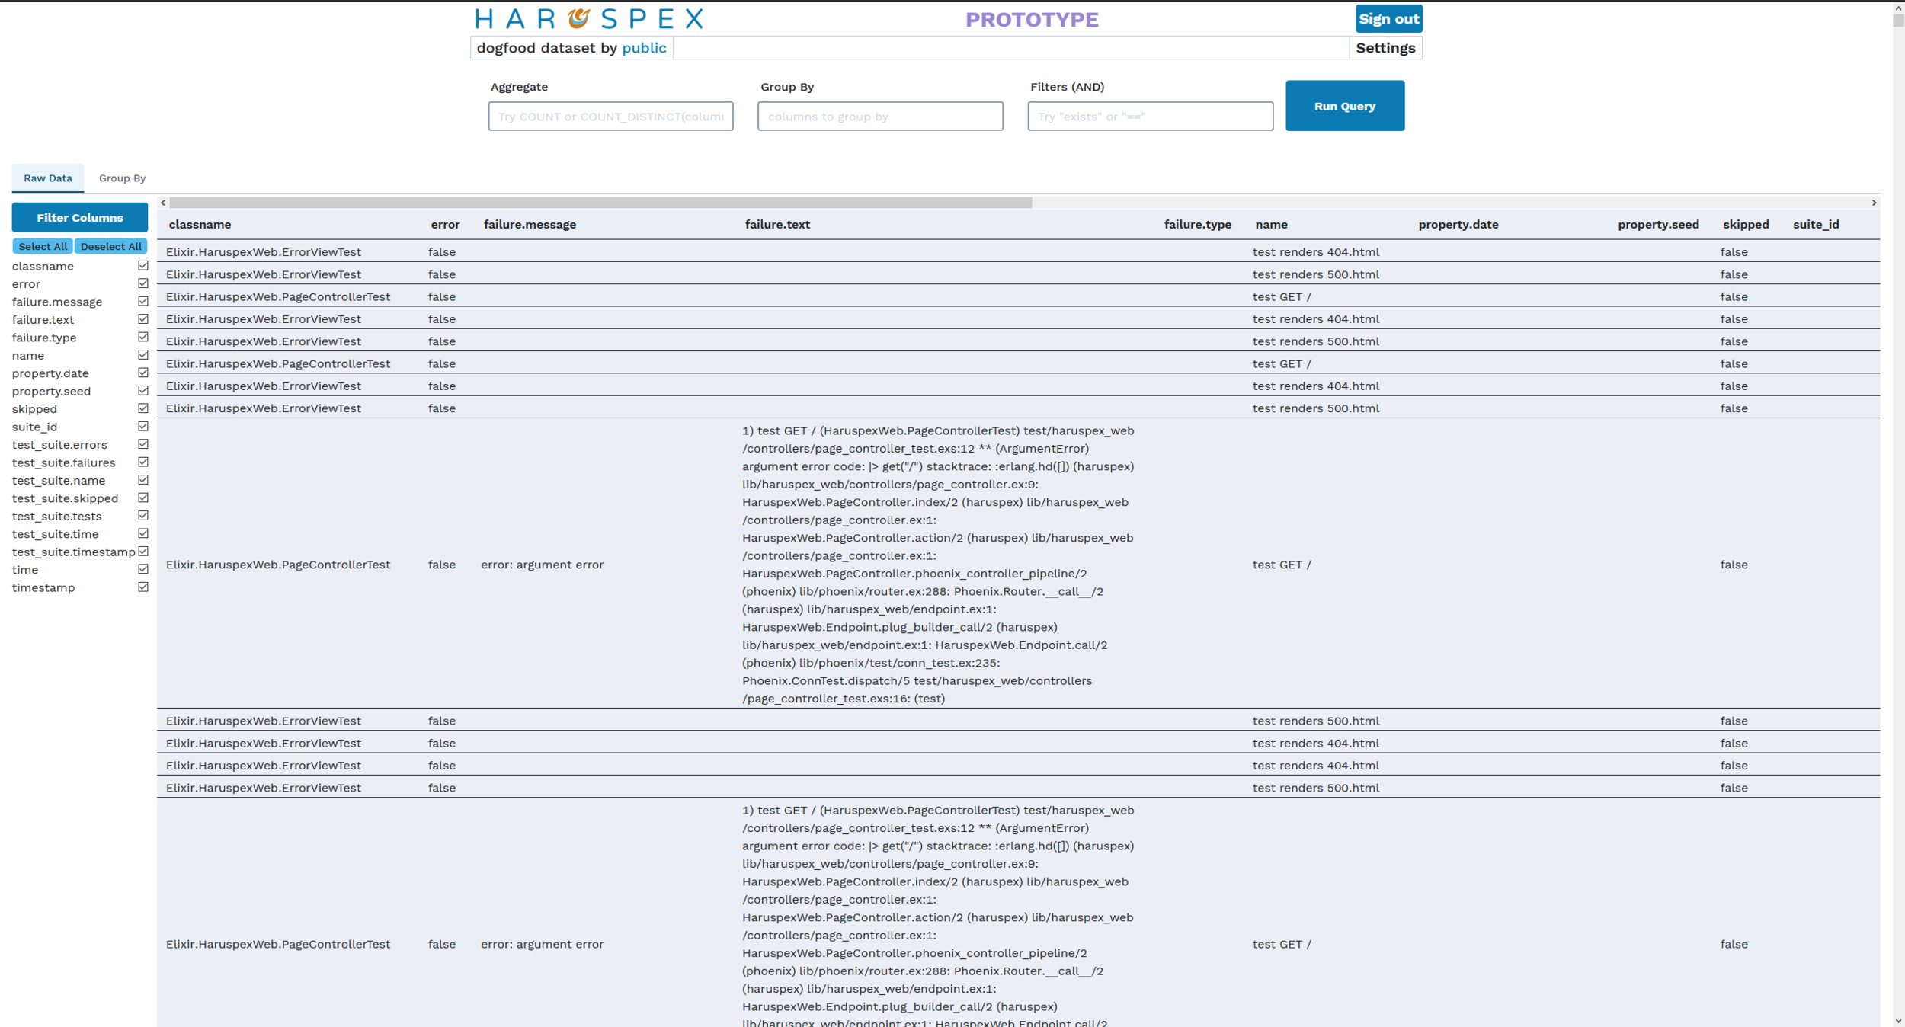Viewport: 1905px width, 1027px height.
Task: Focus the Aggregate input field
Action: click(x=610, y=117)
